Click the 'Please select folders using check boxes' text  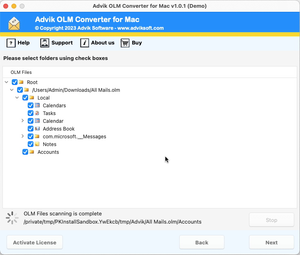tap(56, 58)
